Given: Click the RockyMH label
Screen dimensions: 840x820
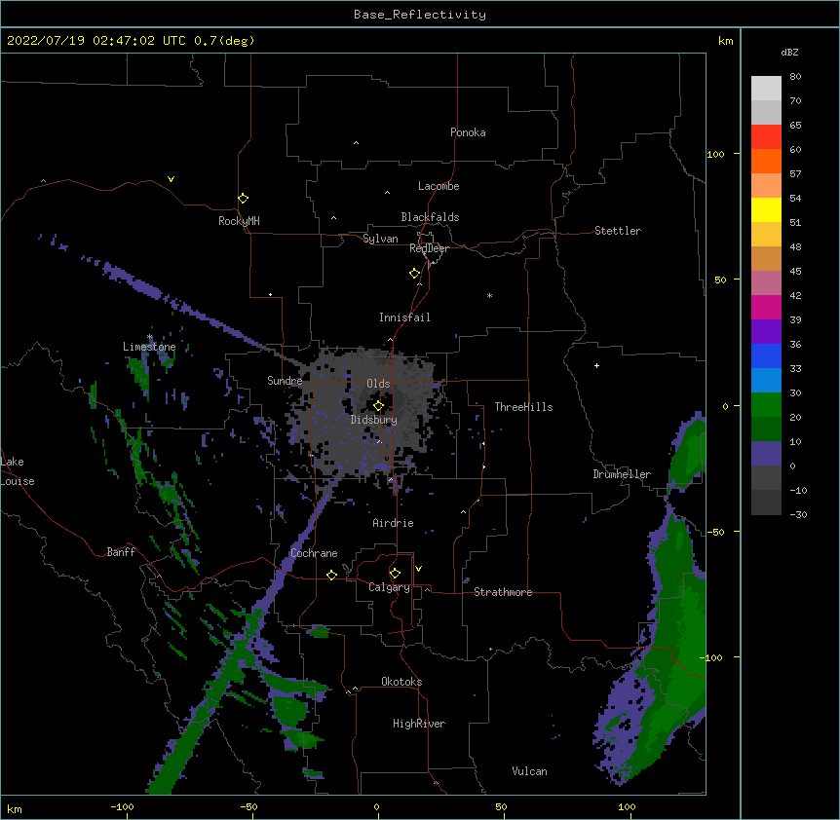Looking at the screenshot, I should (239, 221).
